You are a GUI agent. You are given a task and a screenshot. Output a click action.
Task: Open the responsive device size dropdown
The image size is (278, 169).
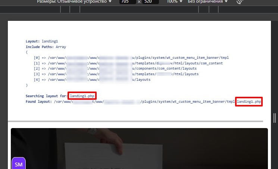coord(74,1)
